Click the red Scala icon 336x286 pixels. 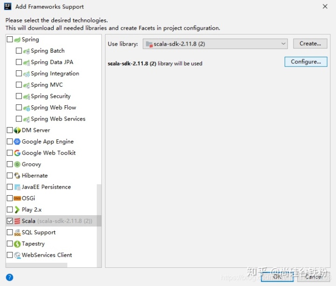[x=17, y=221]
